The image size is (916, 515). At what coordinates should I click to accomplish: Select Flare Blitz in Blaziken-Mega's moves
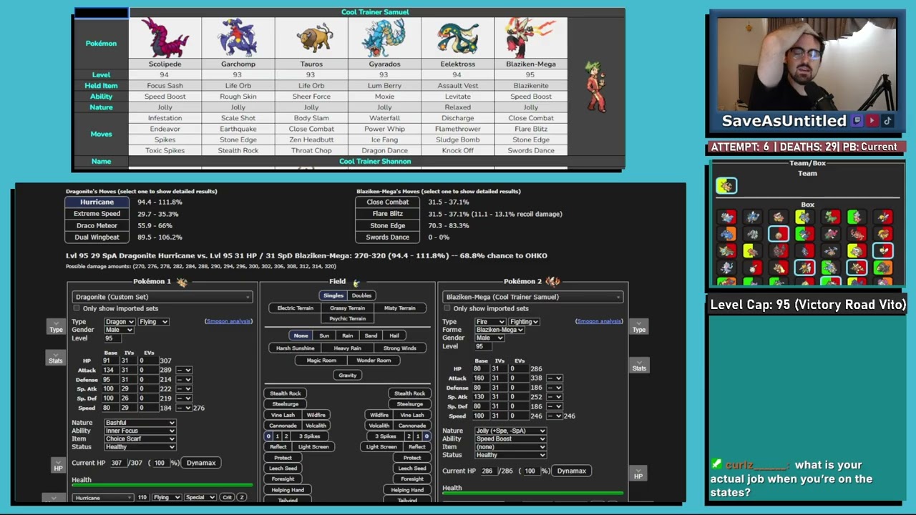coord(388,214)
